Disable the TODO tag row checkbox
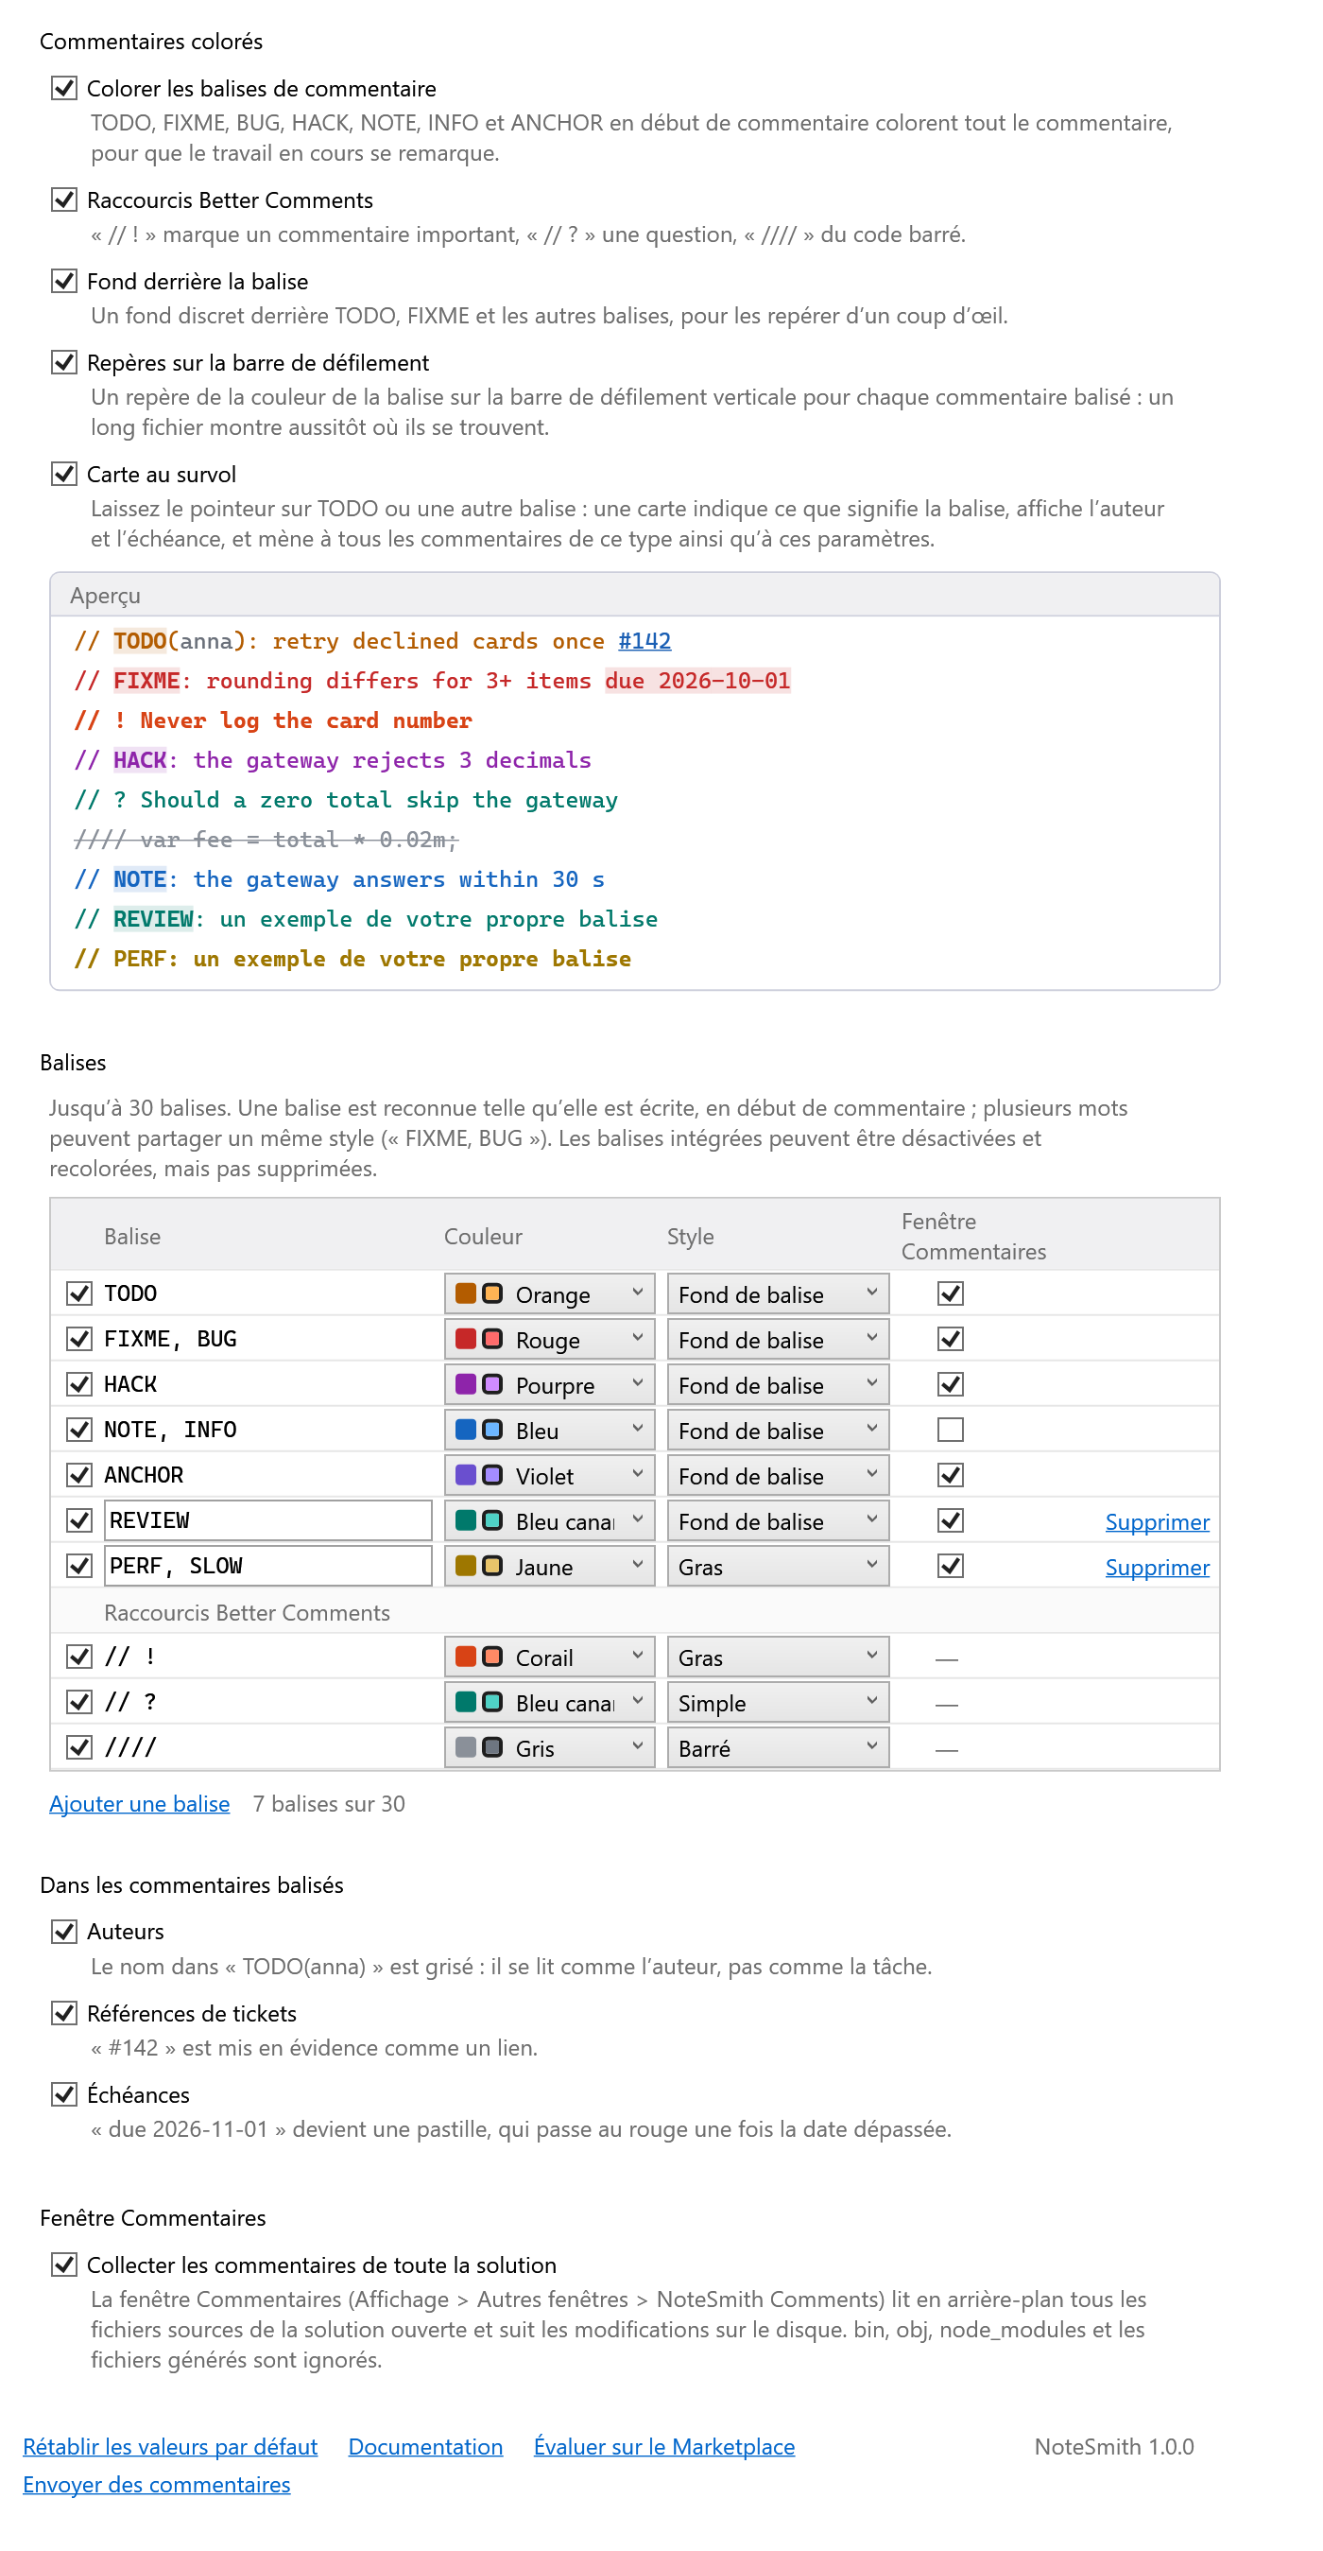The height and width of the screenshot is (2551, 1323). pyautogui.click(x=79, y=1293)
